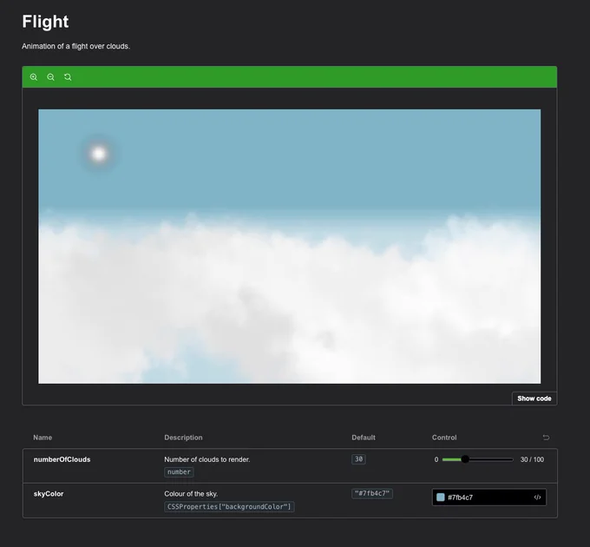Click the "Flight" heading

[x=45, y=22]
